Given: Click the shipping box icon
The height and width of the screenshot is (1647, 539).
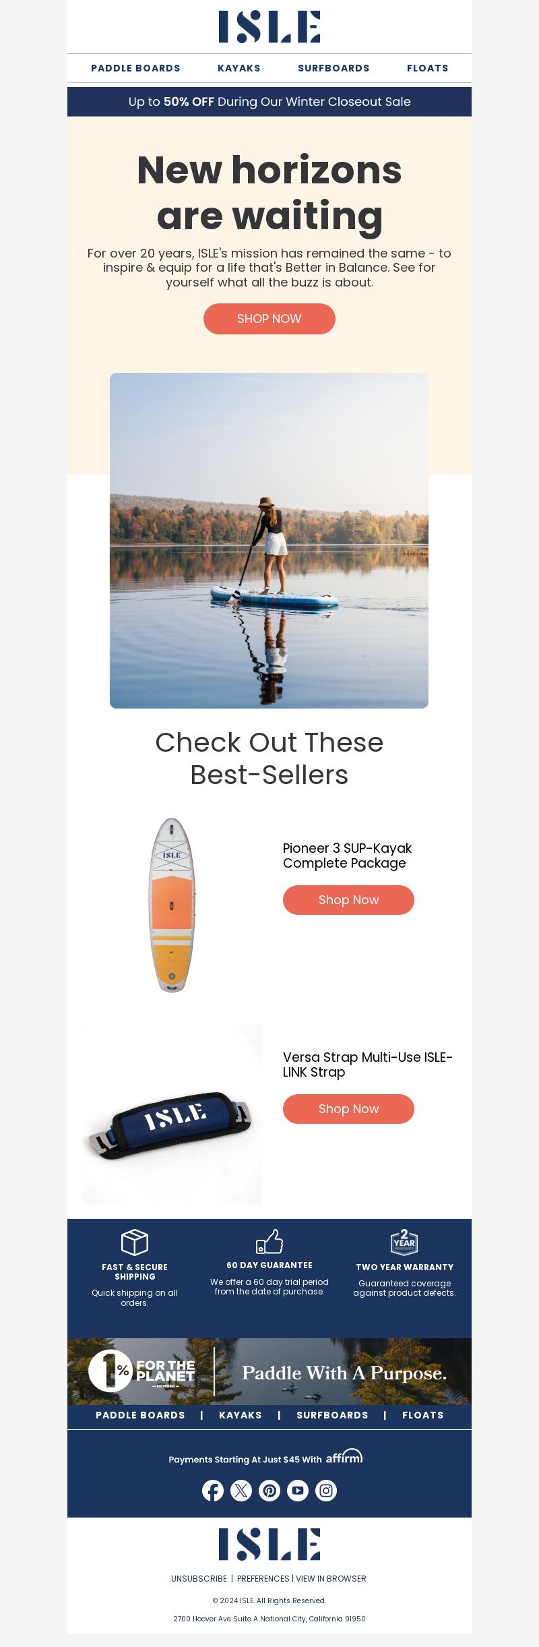Looking at the screenshot, I should (135, 1242).
